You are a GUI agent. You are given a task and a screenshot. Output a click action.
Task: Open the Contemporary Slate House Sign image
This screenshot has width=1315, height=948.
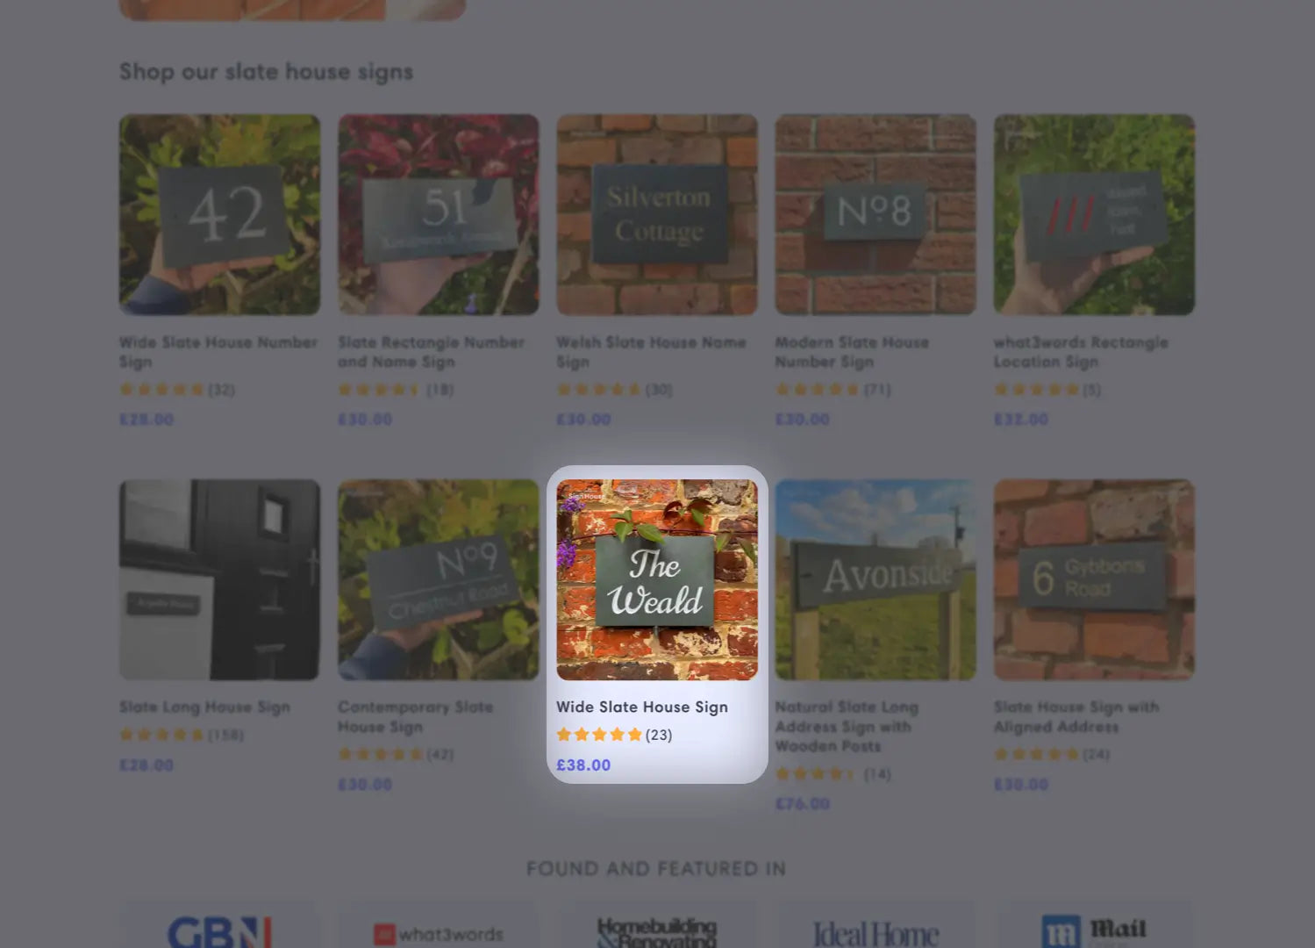coord(439,579)
